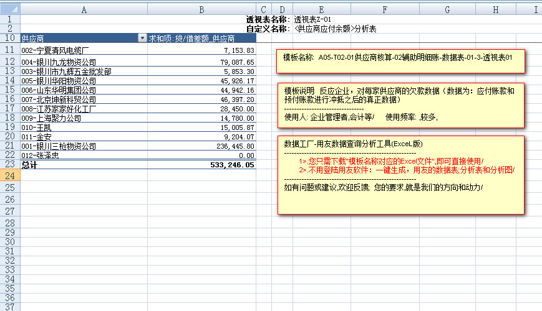The image size is (542, 311).
Task: Click the 模板名称 yellow text box
Action: 400,62
